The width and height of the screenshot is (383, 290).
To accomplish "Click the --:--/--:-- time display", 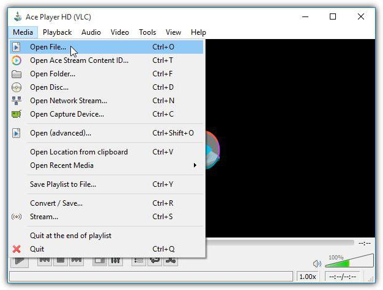I will [342, 277].
